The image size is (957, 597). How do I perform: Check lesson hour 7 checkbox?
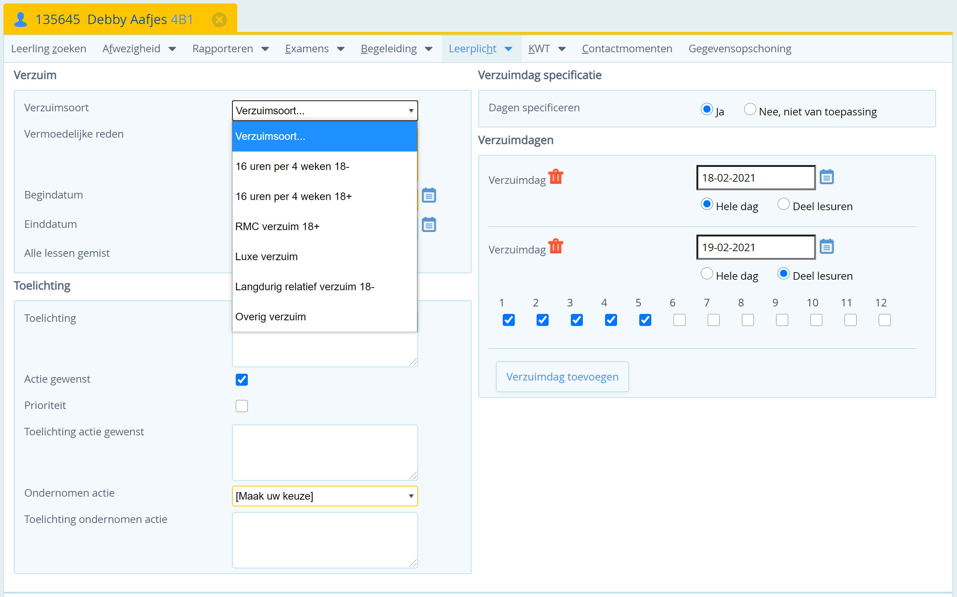tap(714, 320)
